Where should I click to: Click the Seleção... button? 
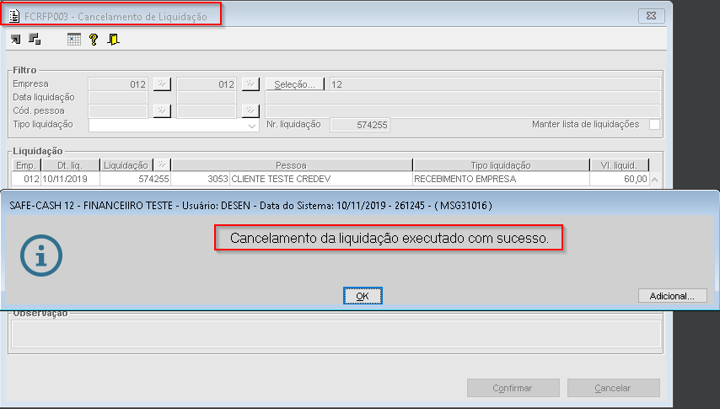[294, 84]
